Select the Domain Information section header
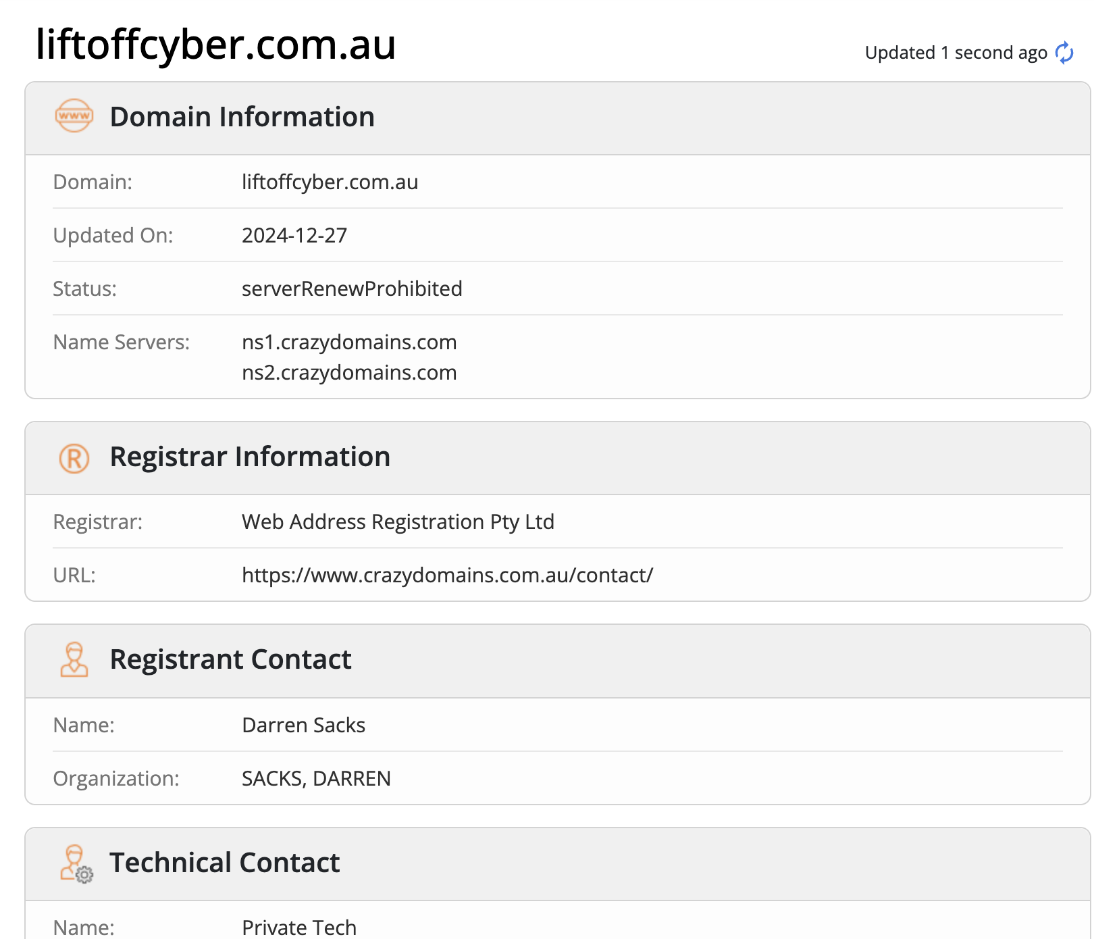The height and width of the screenshot is (939, 1094). tap(558, 118)
